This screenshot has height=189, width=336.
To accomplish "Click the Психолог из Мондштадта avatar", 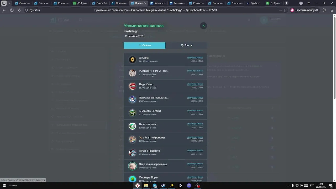I will click(x=133, y=99).
